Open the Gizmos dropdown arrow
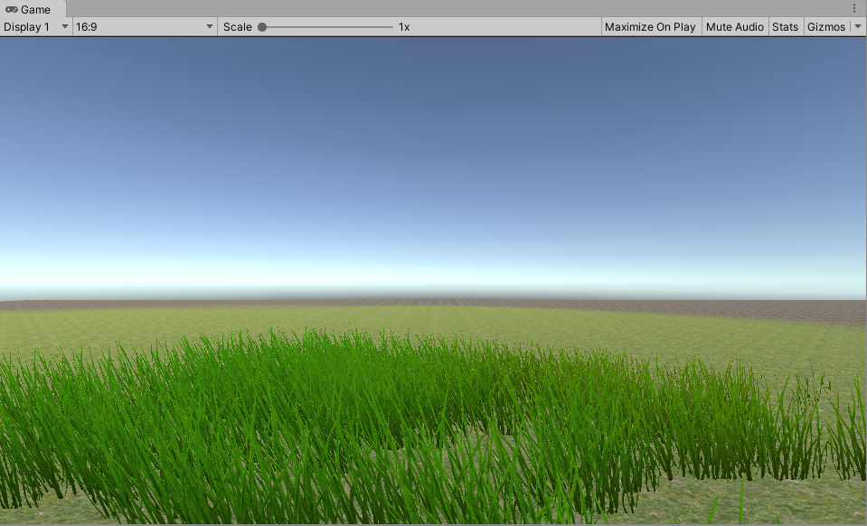867x526 pixels. (x=858, y=26)
